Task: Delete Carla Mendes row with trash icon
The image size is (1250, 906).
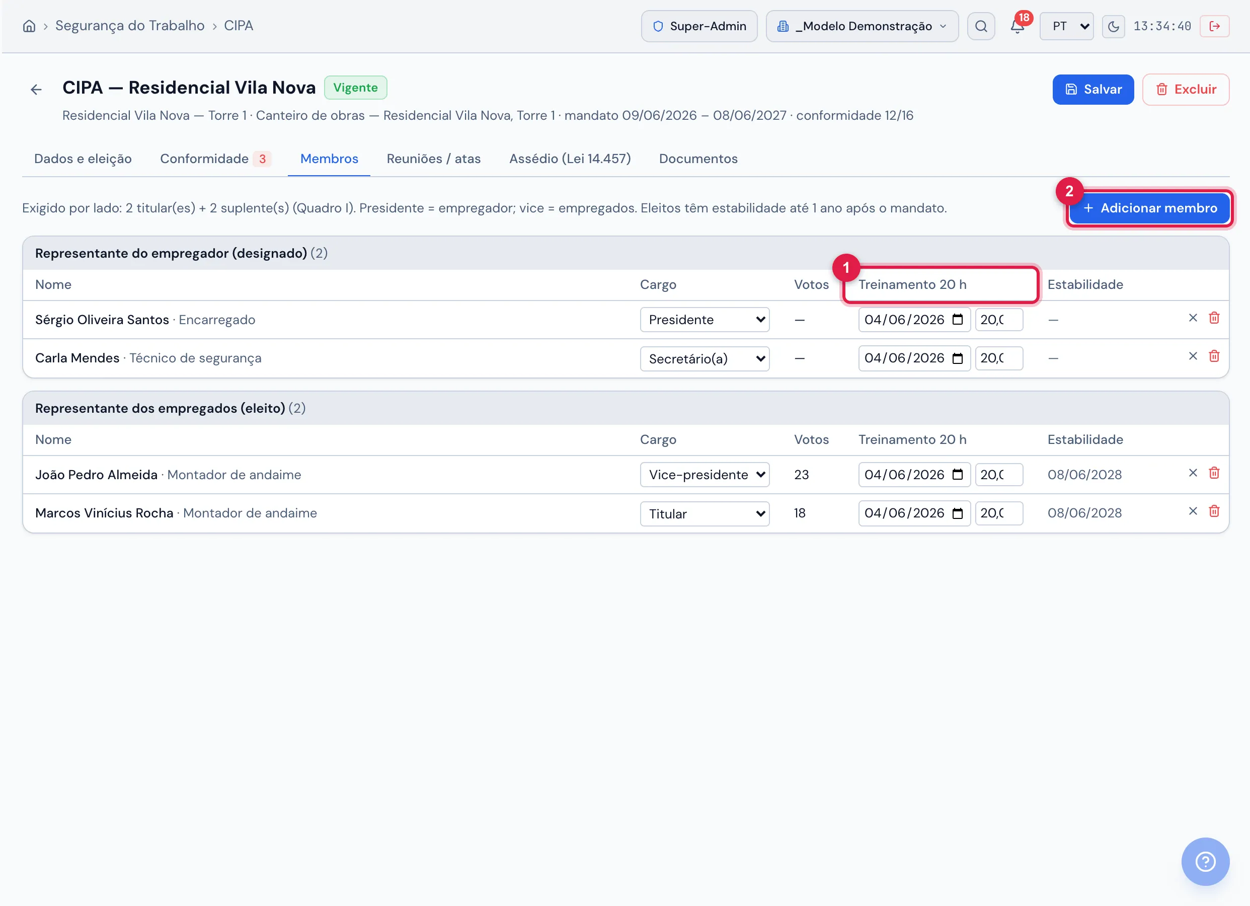Action: (x=1214, y=356)
